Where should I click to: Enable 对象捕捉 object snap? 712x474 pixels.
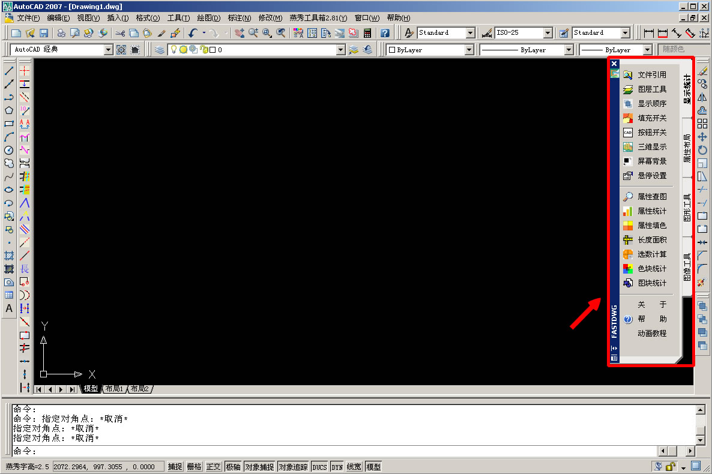click(x=259, y=467)
